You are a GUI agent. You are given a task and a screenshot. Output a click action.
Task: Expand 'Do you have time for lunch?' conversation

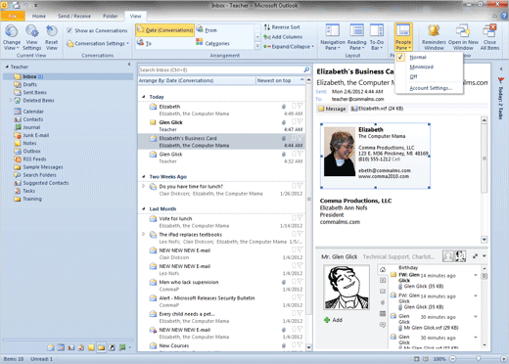tap(143, 186)
